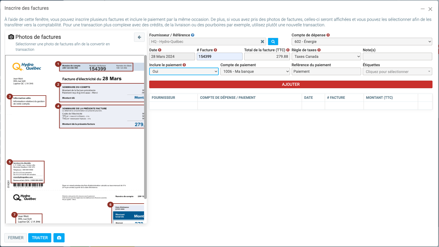Expand the Règle de taxes dropdown

point(326,56)
